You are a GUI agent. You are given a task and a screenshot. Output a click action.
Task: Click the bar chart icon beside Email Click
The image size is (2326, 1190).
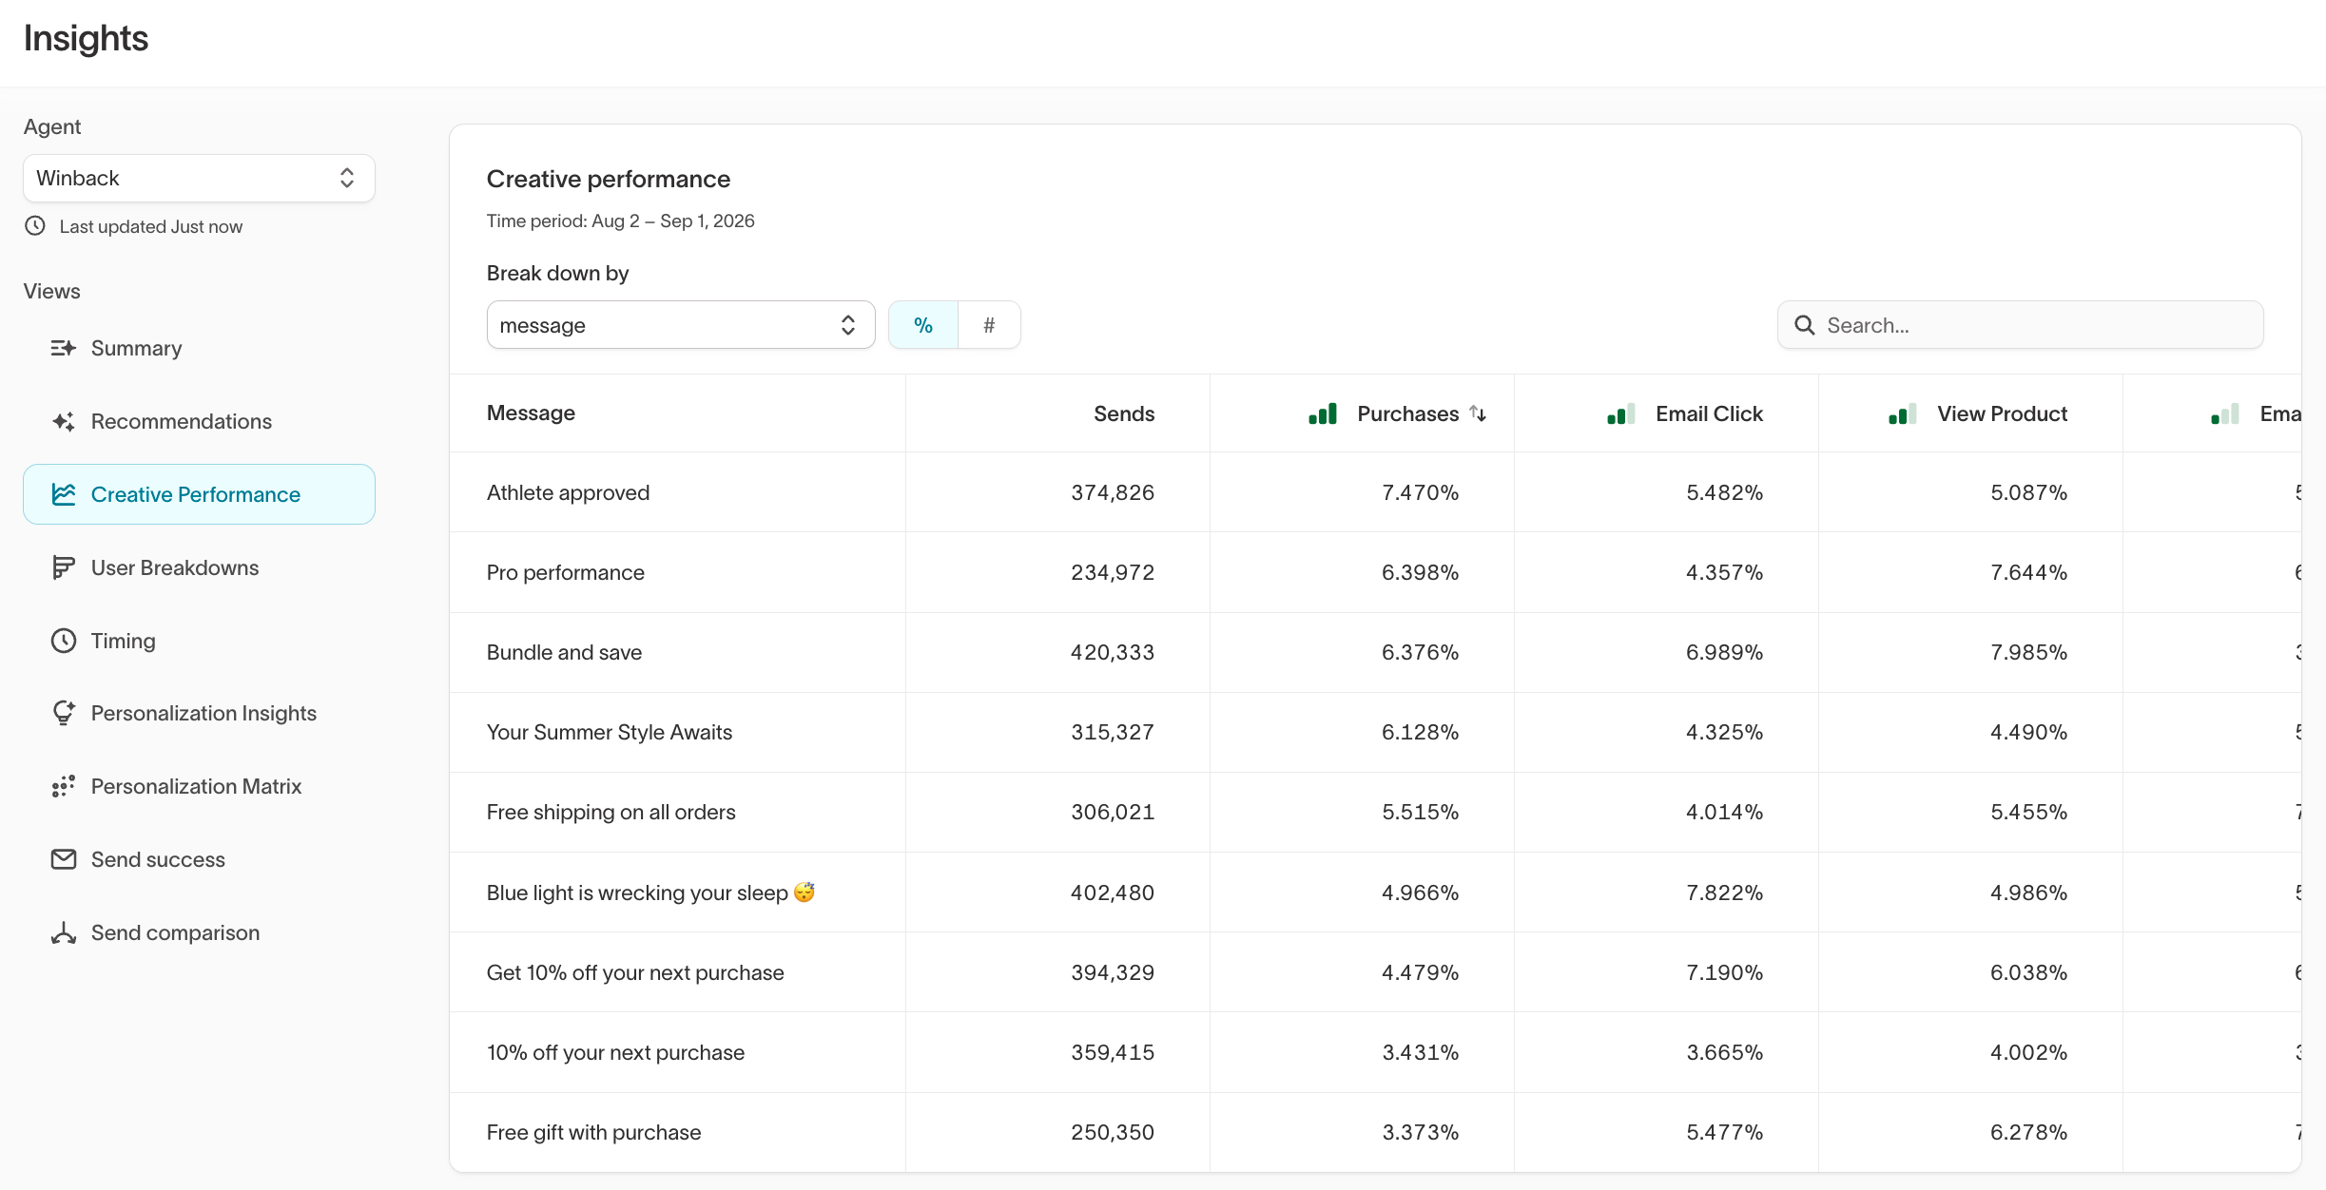[x=1621, y=413]
